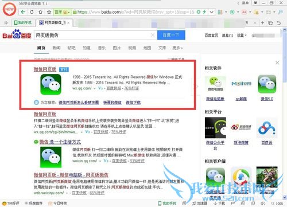Open the 新浪微博 text link
This screenshot has height=207, width=287.
click(241, 143)
